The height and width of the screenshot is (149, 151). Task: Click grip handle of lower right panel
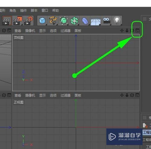coord(145,118)
